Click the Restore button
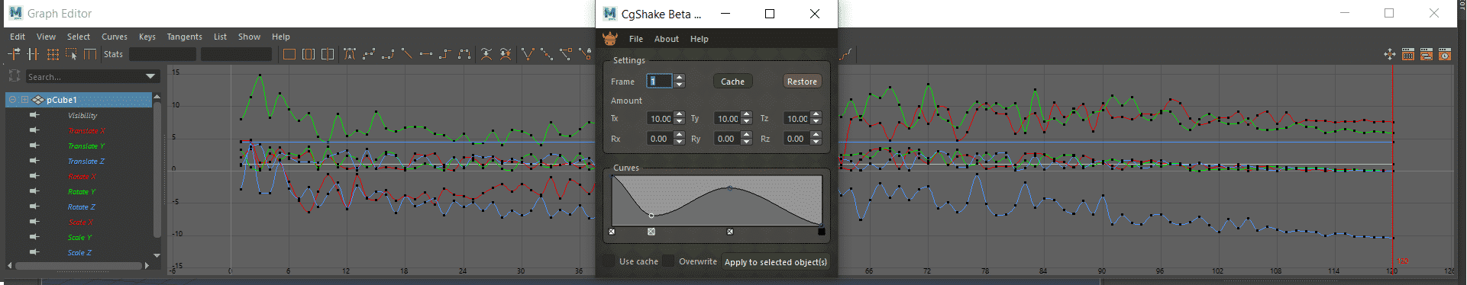 (x=802, y=82)
